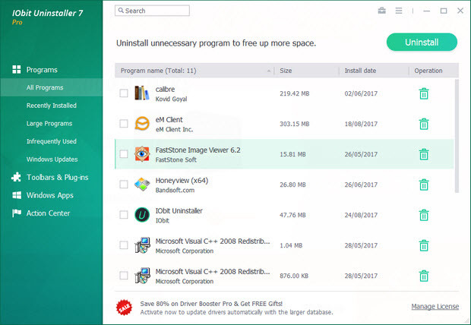Click the 47.76 MB size value
This screenshot has height=325, width=471.
click(292, 215)
